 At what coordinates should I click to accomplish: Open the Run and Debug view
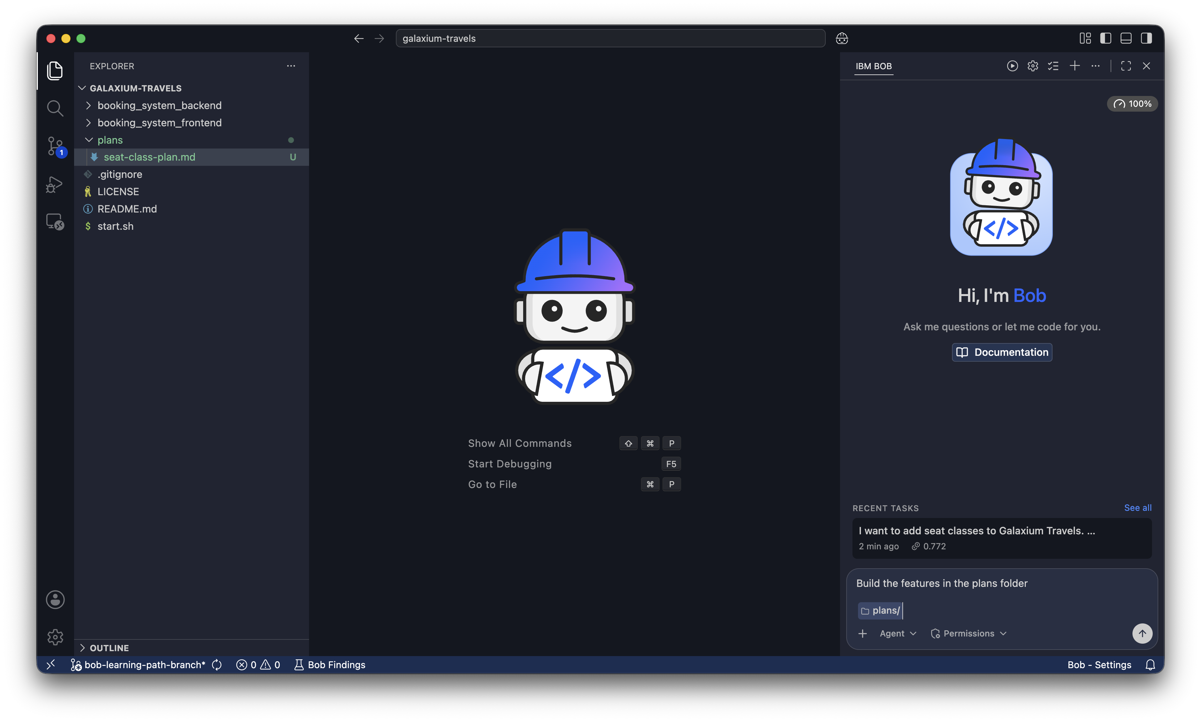55,184
